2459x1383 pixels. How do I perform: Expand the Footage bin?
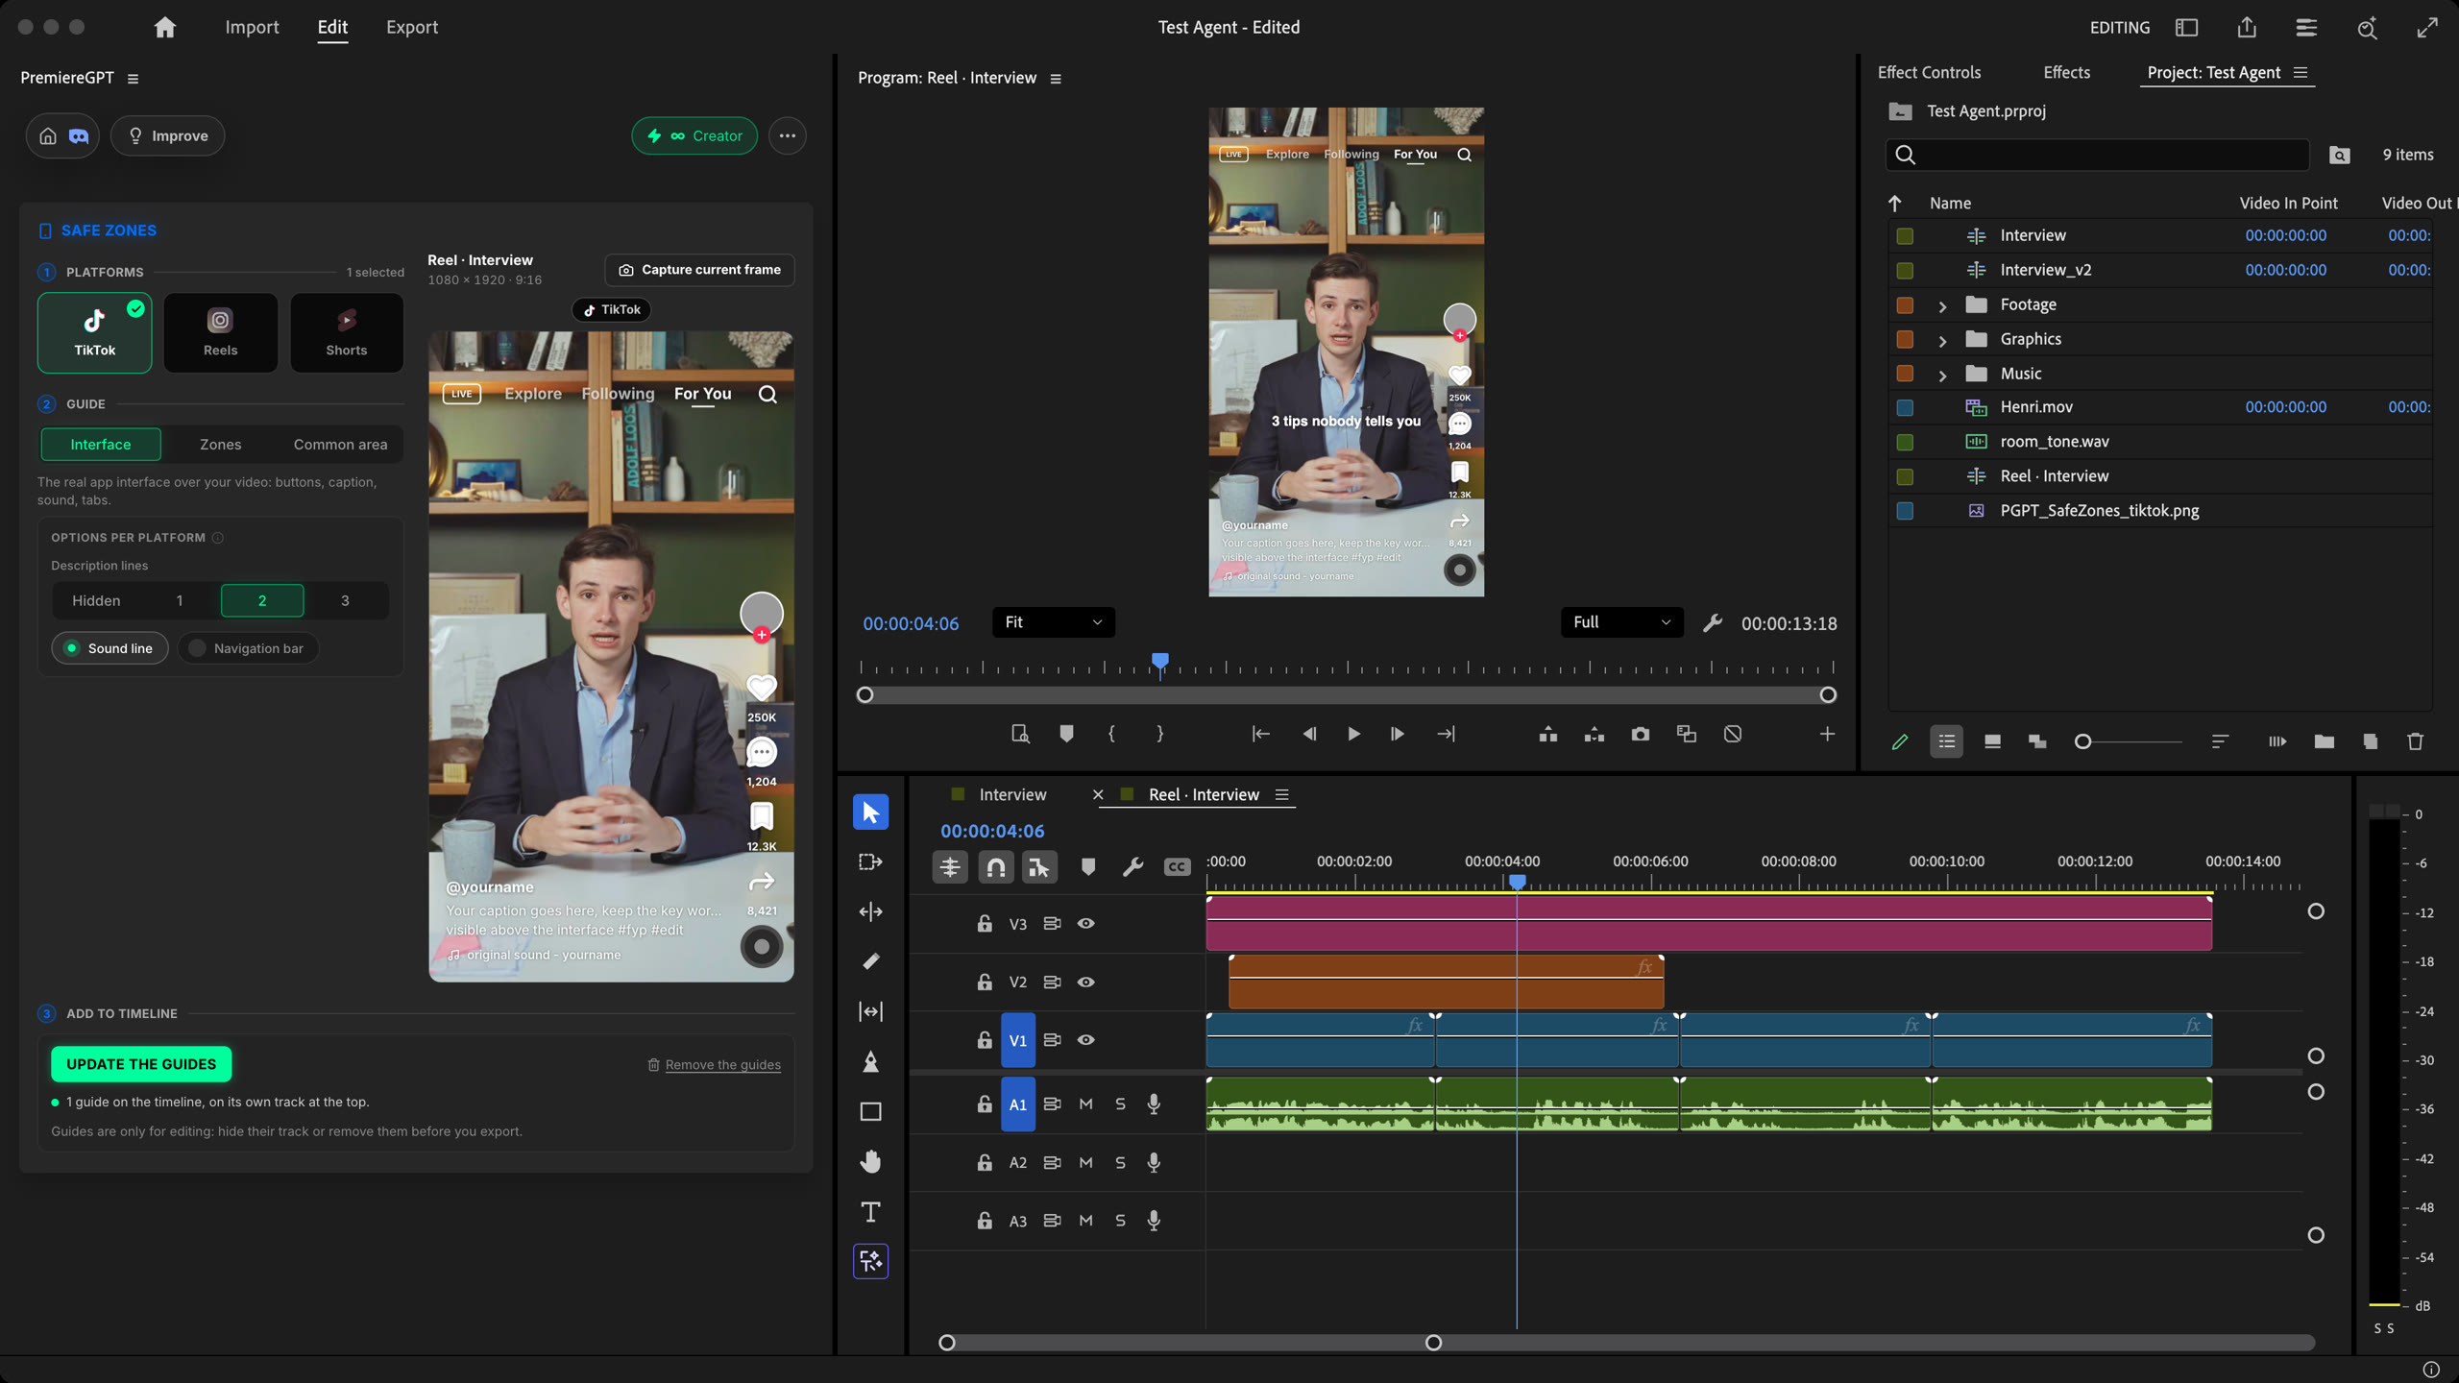[x=1942, y=305]
